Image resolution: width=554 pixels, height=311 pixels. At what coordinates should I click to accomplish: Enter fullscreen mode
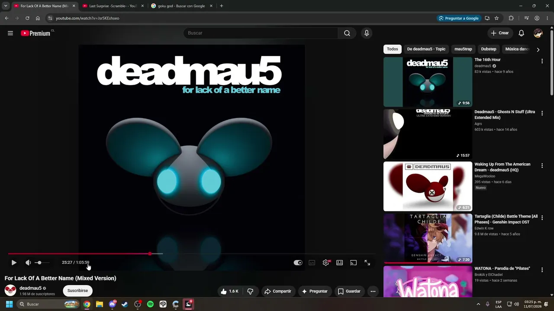(x=367, y=263)
